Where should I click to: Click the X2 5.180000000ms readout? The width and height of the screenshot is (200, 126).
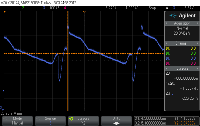click(151, 123)
